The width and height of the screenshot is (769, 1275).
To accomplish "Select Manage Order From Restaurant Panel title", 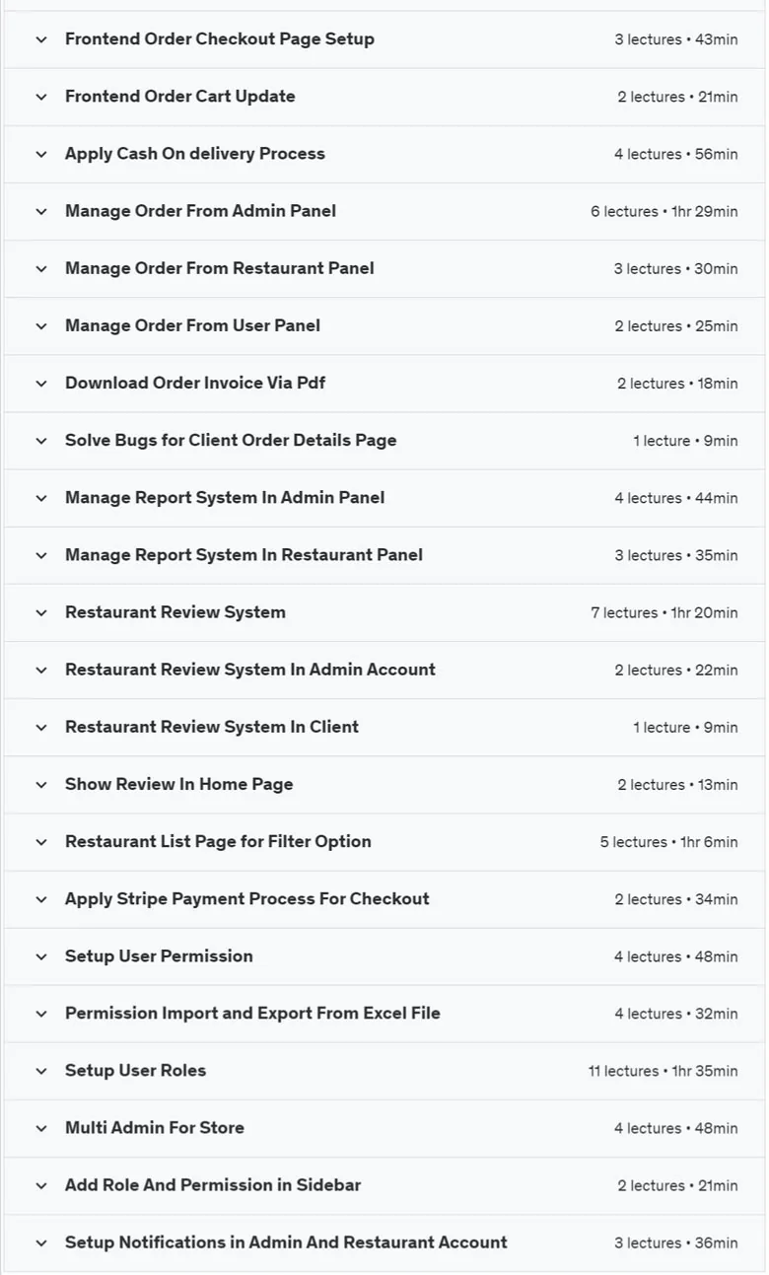I will coord(220,268).
